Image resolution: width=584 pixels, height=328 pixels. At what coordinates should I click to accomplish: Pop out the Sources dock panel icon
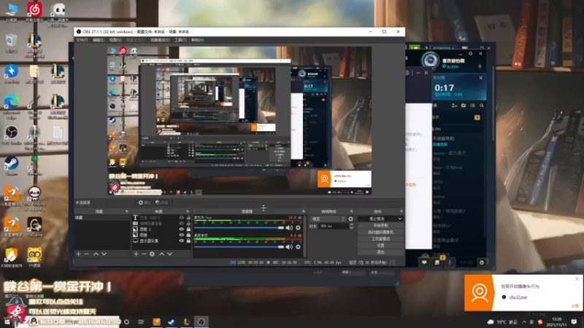point(188,211)
